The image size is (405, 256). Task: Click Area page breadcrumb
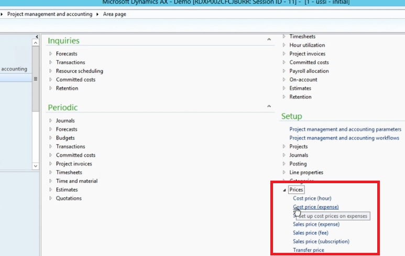pos(114,14)
